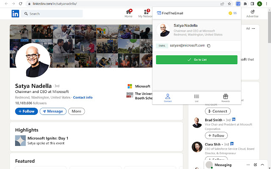Click the browser address bar URL
Screen dimensions: 271x169
click(x=55, y=4)
